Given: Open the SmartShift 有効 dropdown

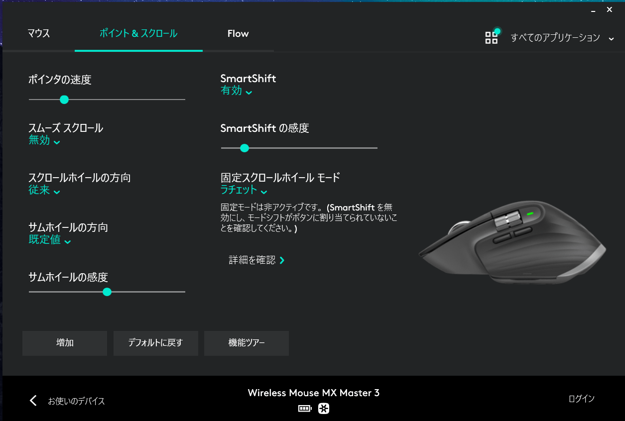Looking at the screenshot, I should click(237, 91).
